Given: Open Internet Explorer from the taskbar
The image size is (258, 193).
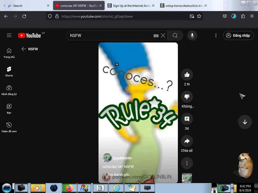Looking at the screenshot, I should point(116,188).
